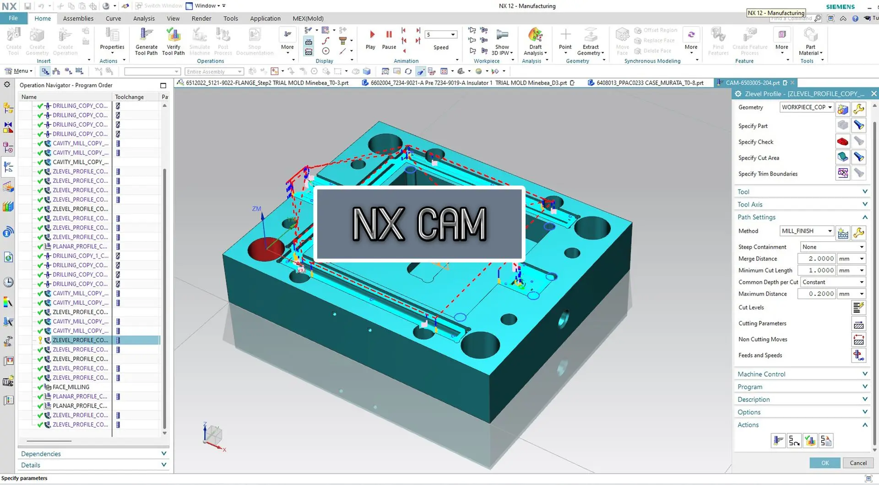Viewport: 879px width, 485px height.
Task: Edit the Merge Distance value field
Action: coord(817,259)
